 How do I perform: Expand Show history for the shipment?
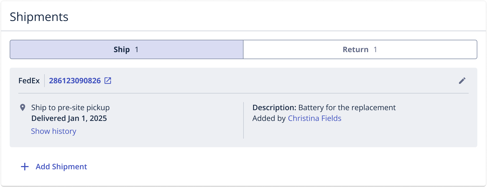coord(54,131)
